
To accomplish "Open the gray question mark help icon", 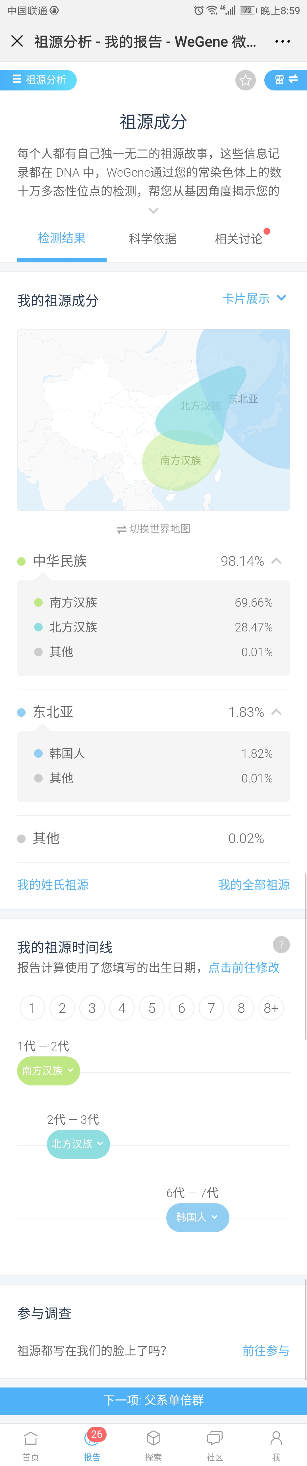I will tap(281, 945).
